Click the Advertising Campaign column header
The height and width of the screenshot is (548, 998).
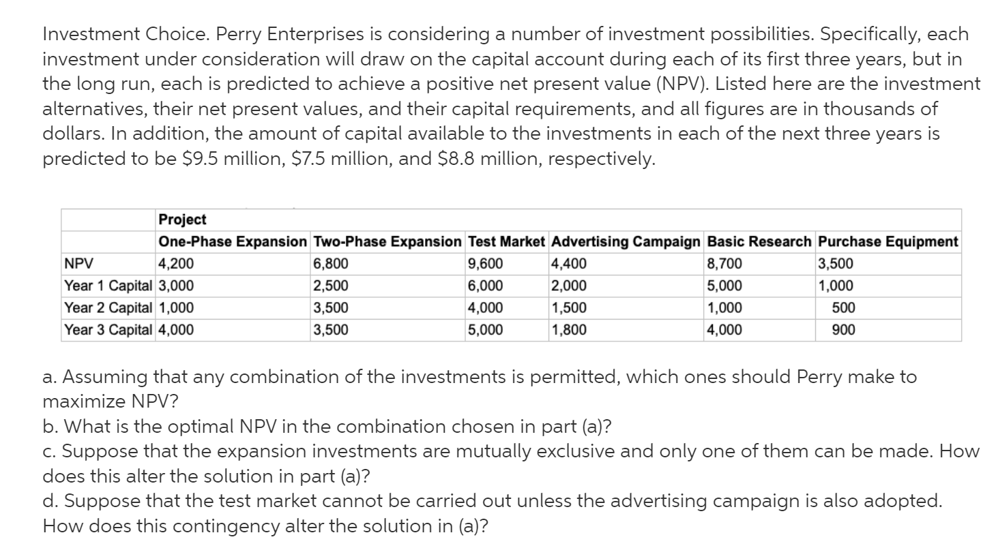(626, 242)
